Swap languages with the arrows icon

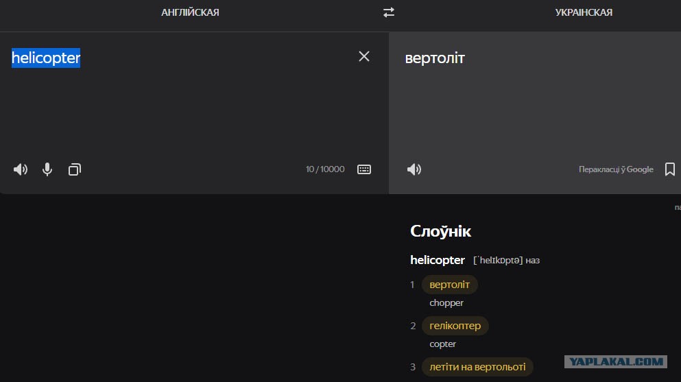(389, 12)
